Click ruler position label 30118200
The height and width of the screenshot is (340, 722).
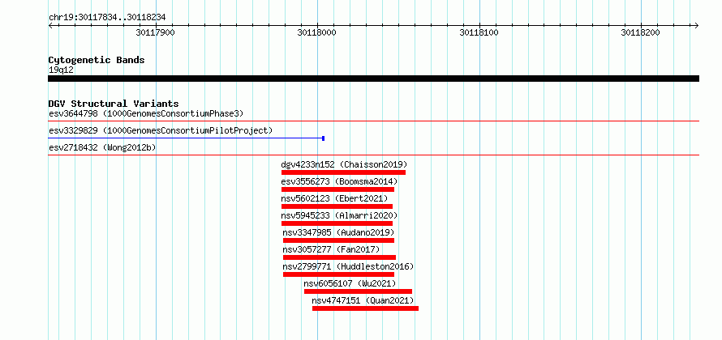click(x=641, y=32)
